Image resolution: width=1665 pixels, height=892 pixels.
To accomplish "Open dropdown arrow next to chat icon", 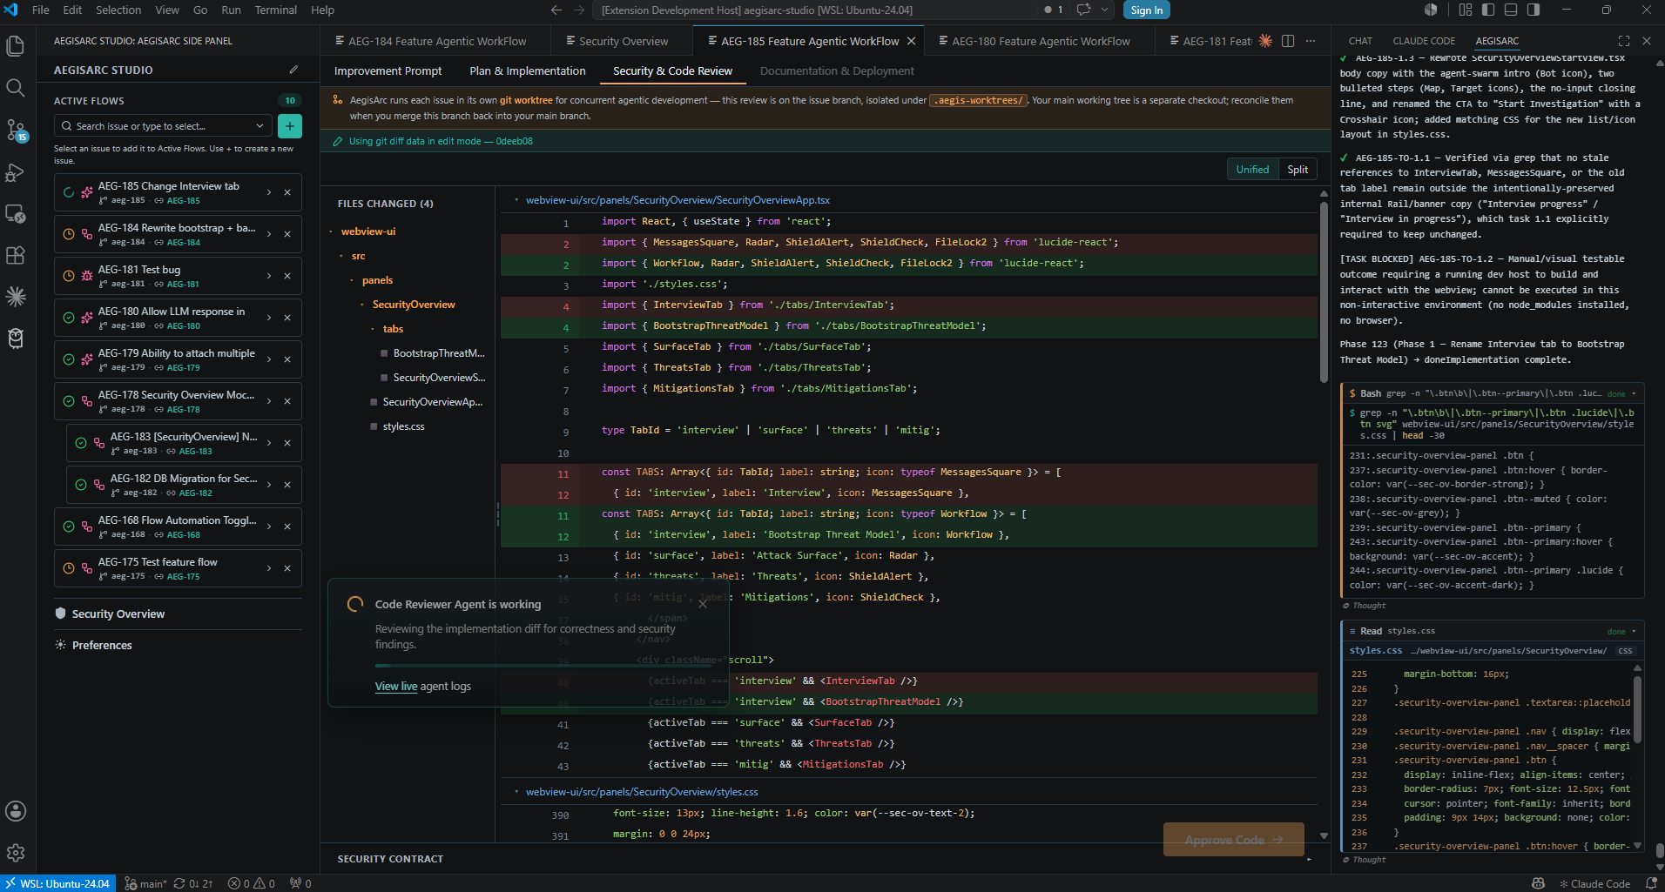I will click(x=1104, y=10).
